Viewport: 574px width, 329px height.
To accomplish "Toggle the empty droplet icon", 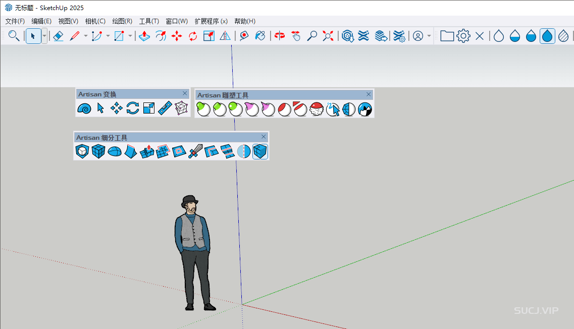I will pyautogui.click(x=499, y=36).
